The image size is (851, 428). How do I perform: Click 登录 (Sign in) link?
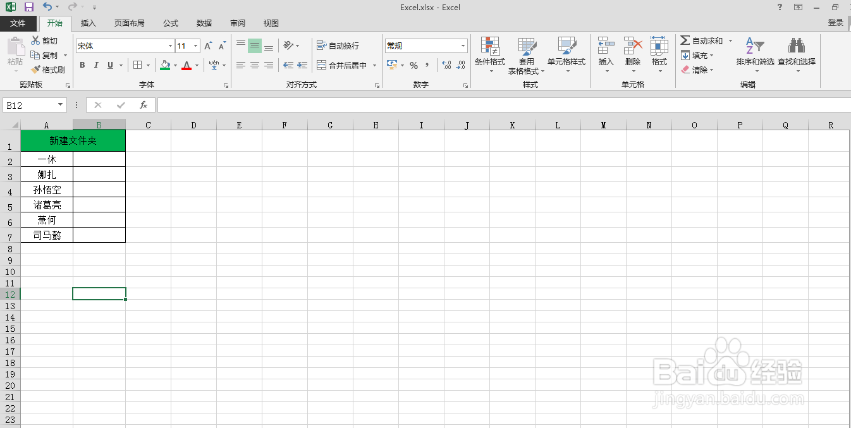(x=836, y=23)
